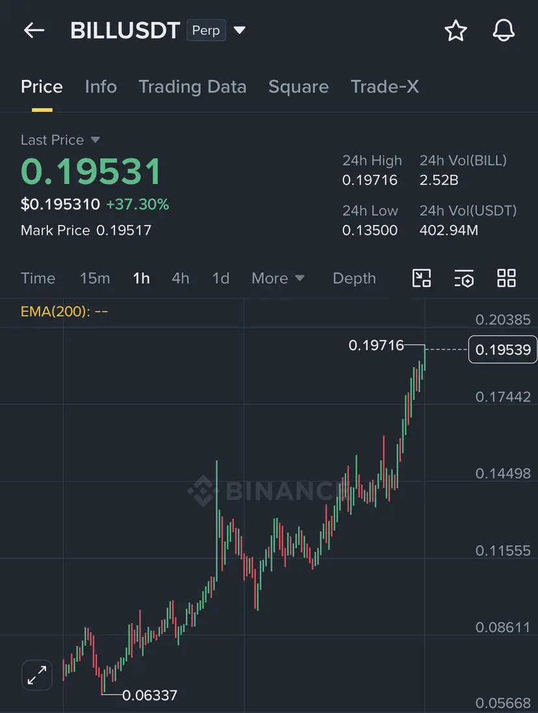Expand chart to fullscreen
Viewport: 538px width, 713px height.
tap(37, 675)
